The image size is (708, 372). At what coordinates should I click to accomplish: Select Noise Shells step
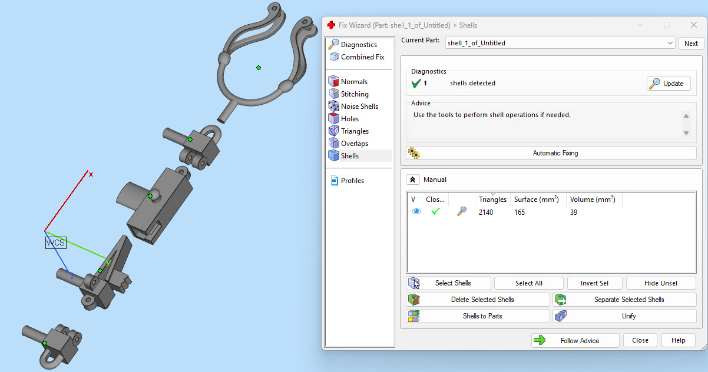pos(359,107)
